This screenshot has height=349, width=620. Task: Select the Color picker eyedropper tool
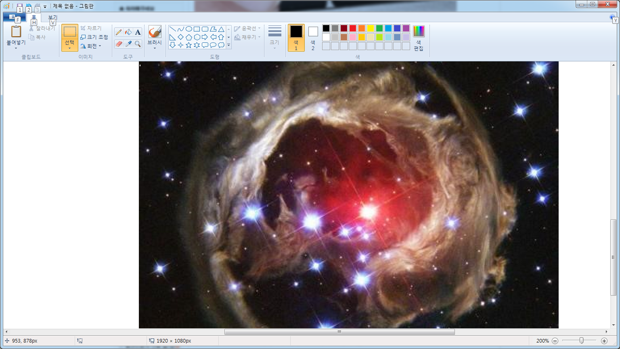tap(128, 44)
